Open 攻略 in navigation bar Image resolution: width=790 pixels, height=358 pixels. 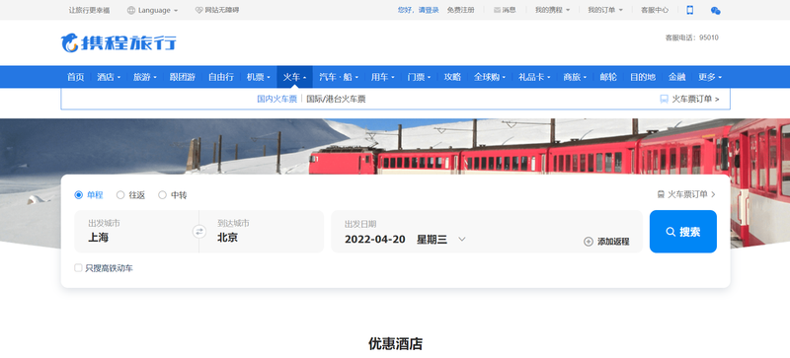pyautogui.click(x=452, y=77)
